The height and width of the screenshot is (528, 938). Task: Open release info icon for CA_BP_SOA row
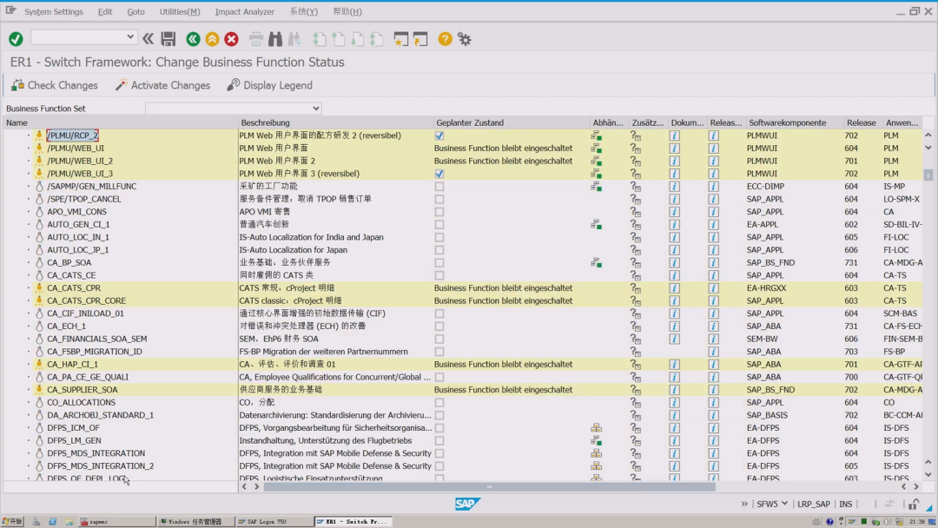point(713,262)
